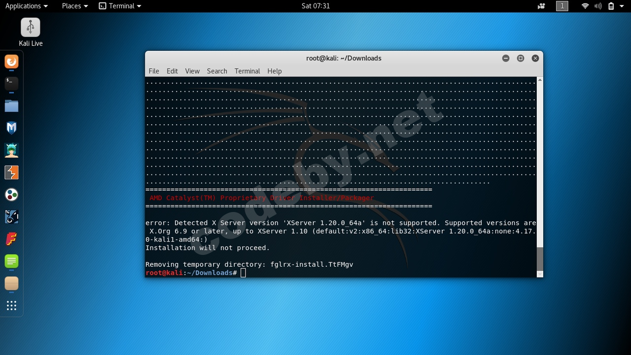Image resolution: width=631 pixels, height=355 pixels.
Task: Open the Help menu in terminal
Action: click(x=275, y=71)
